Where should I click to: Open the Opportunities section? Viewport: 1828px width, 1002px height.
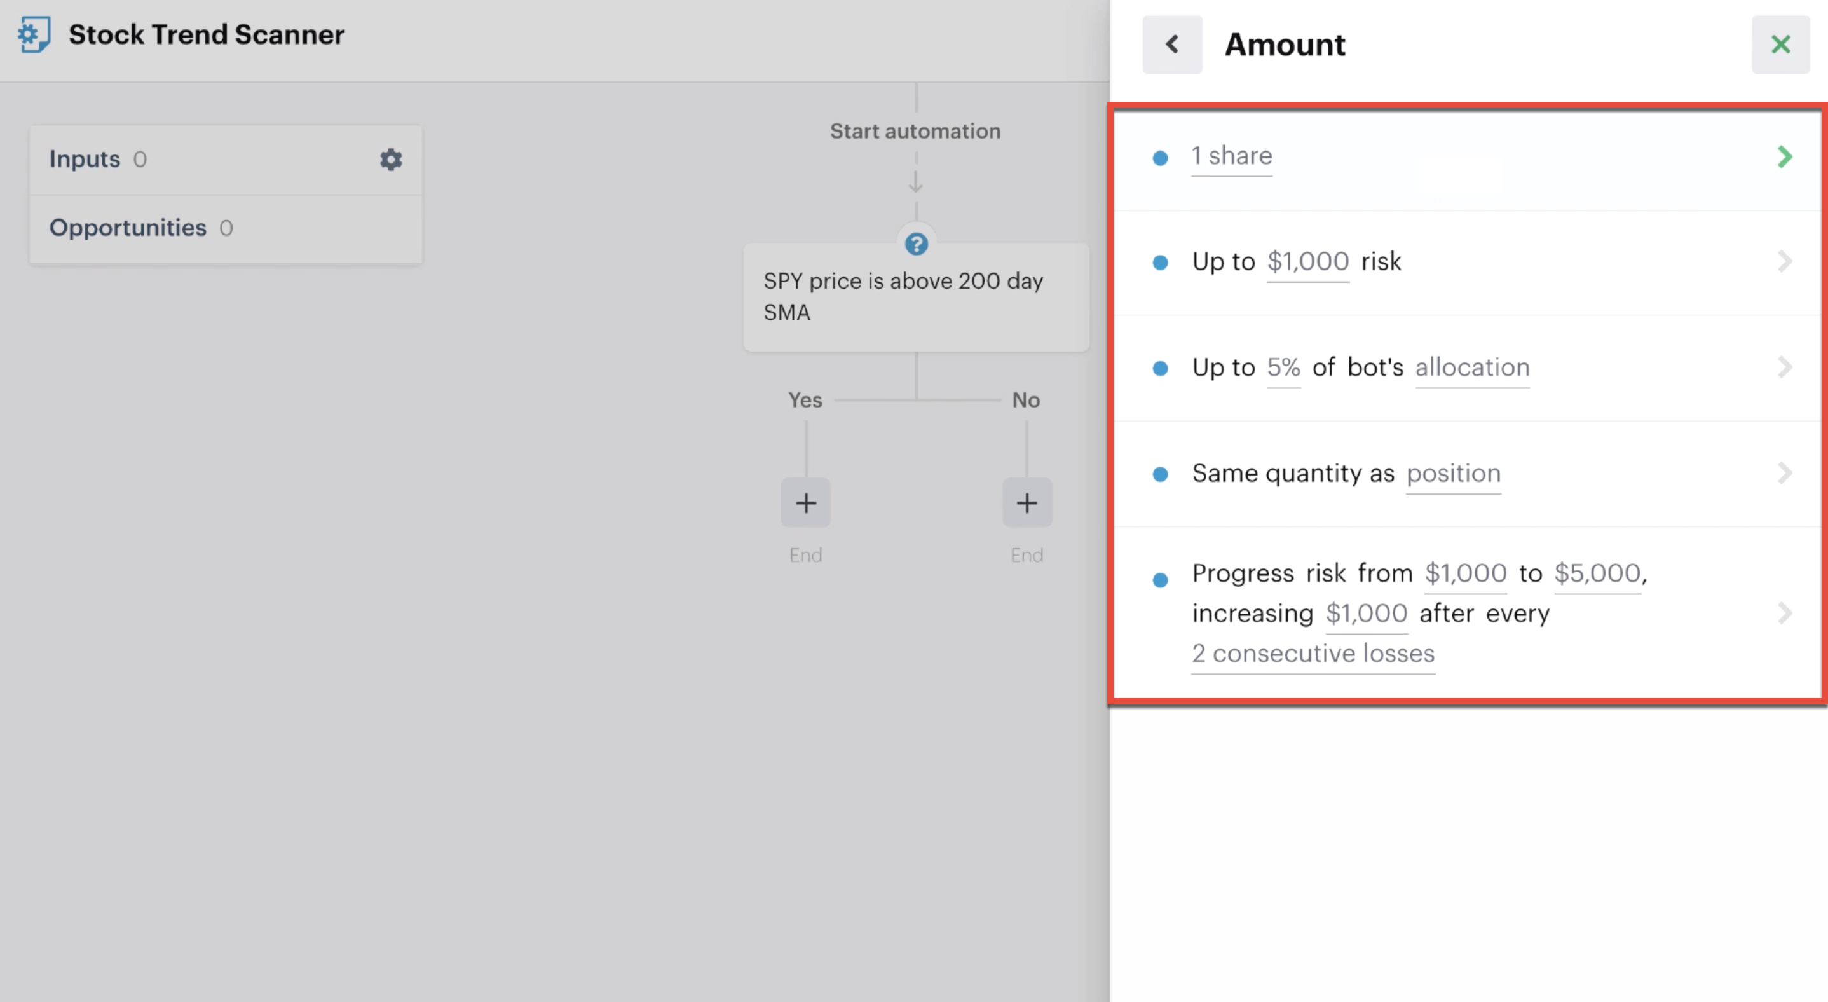coord(226,228)
